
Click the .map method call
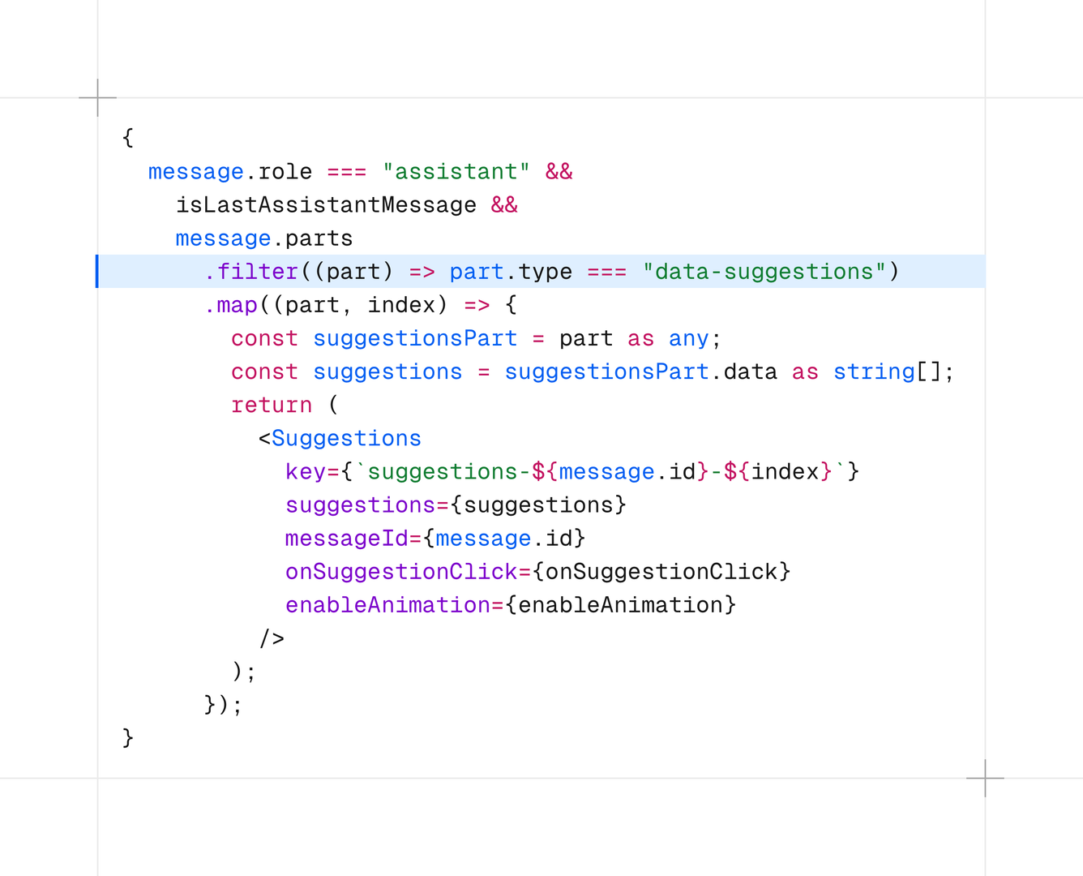point(231,305)
